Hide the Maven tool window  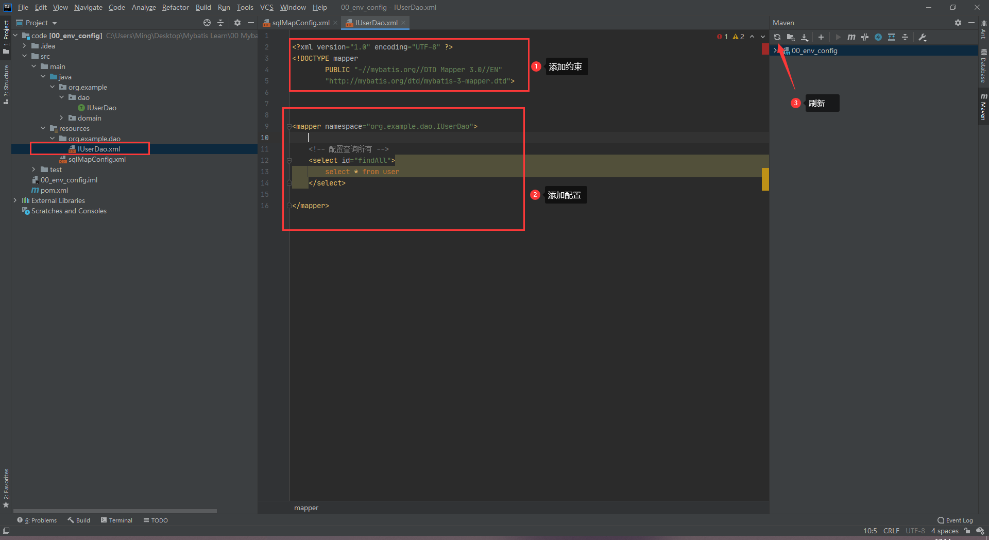pyautogui.click(x=971, y=23)
